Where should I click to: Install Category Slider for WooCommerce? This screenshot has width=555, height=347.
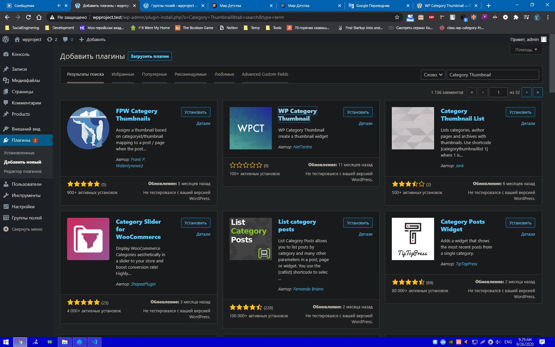[x=196, y=223]
